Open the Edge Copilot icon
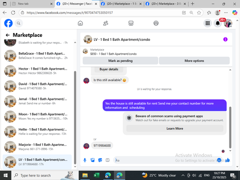Screen dimensions: 240x180 pos(235,12)
